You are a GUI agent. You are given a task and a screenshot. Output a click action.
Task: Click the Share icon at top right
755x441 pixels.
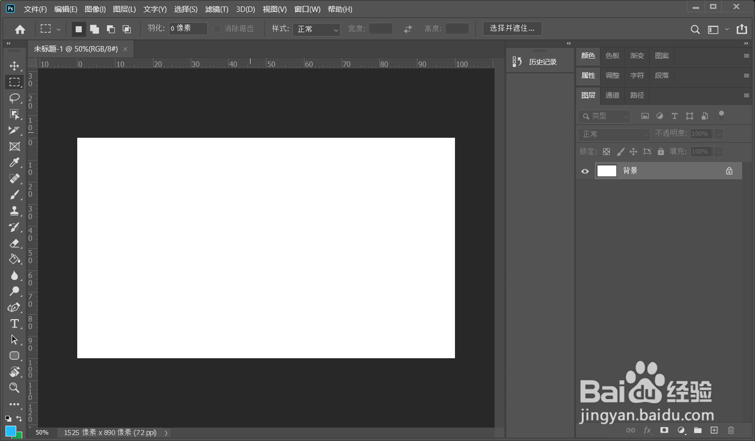coord(742,29)
